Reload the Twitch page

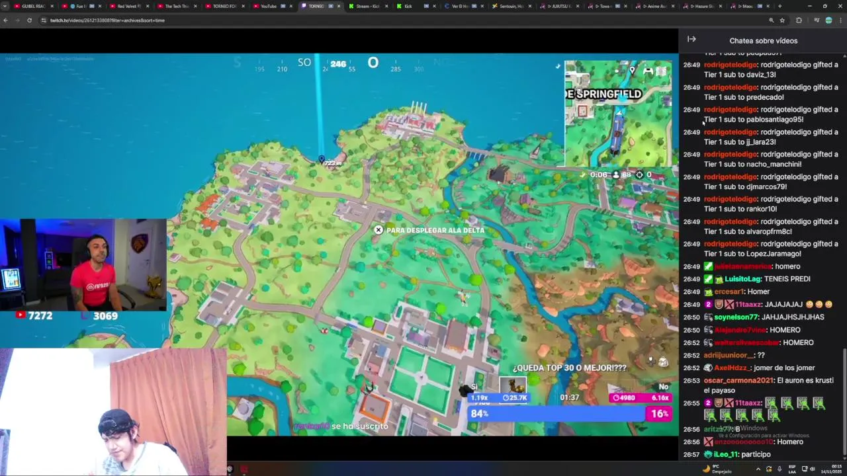(29, 20)
